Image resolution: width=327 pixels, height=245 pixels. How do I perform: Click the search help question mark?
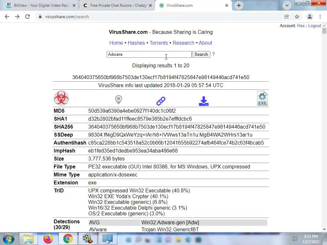[x=213, y=54]
